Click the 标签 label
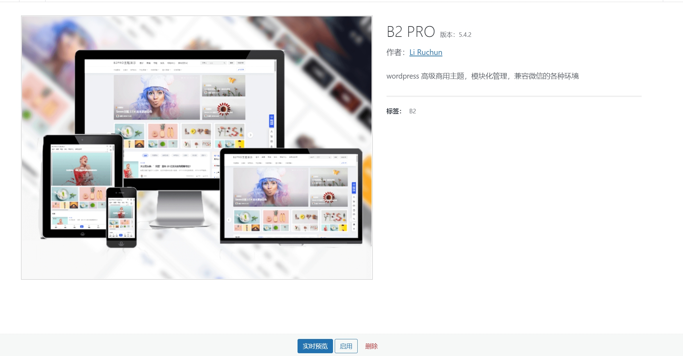This screenshot has height=356, width=683. 394,111
